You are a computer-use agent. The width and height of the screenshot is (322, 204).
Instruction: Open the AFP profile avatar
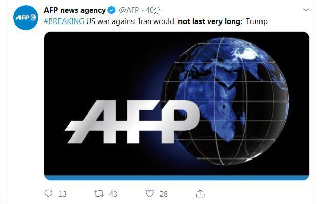[x=26, y=17]
